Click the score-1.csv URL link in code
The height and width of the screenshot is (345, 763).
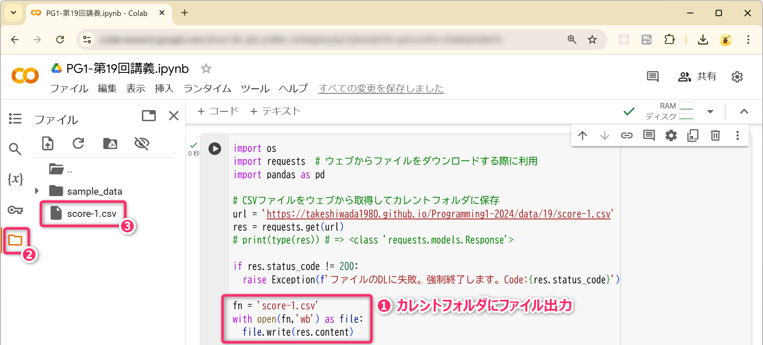[438, 214]
